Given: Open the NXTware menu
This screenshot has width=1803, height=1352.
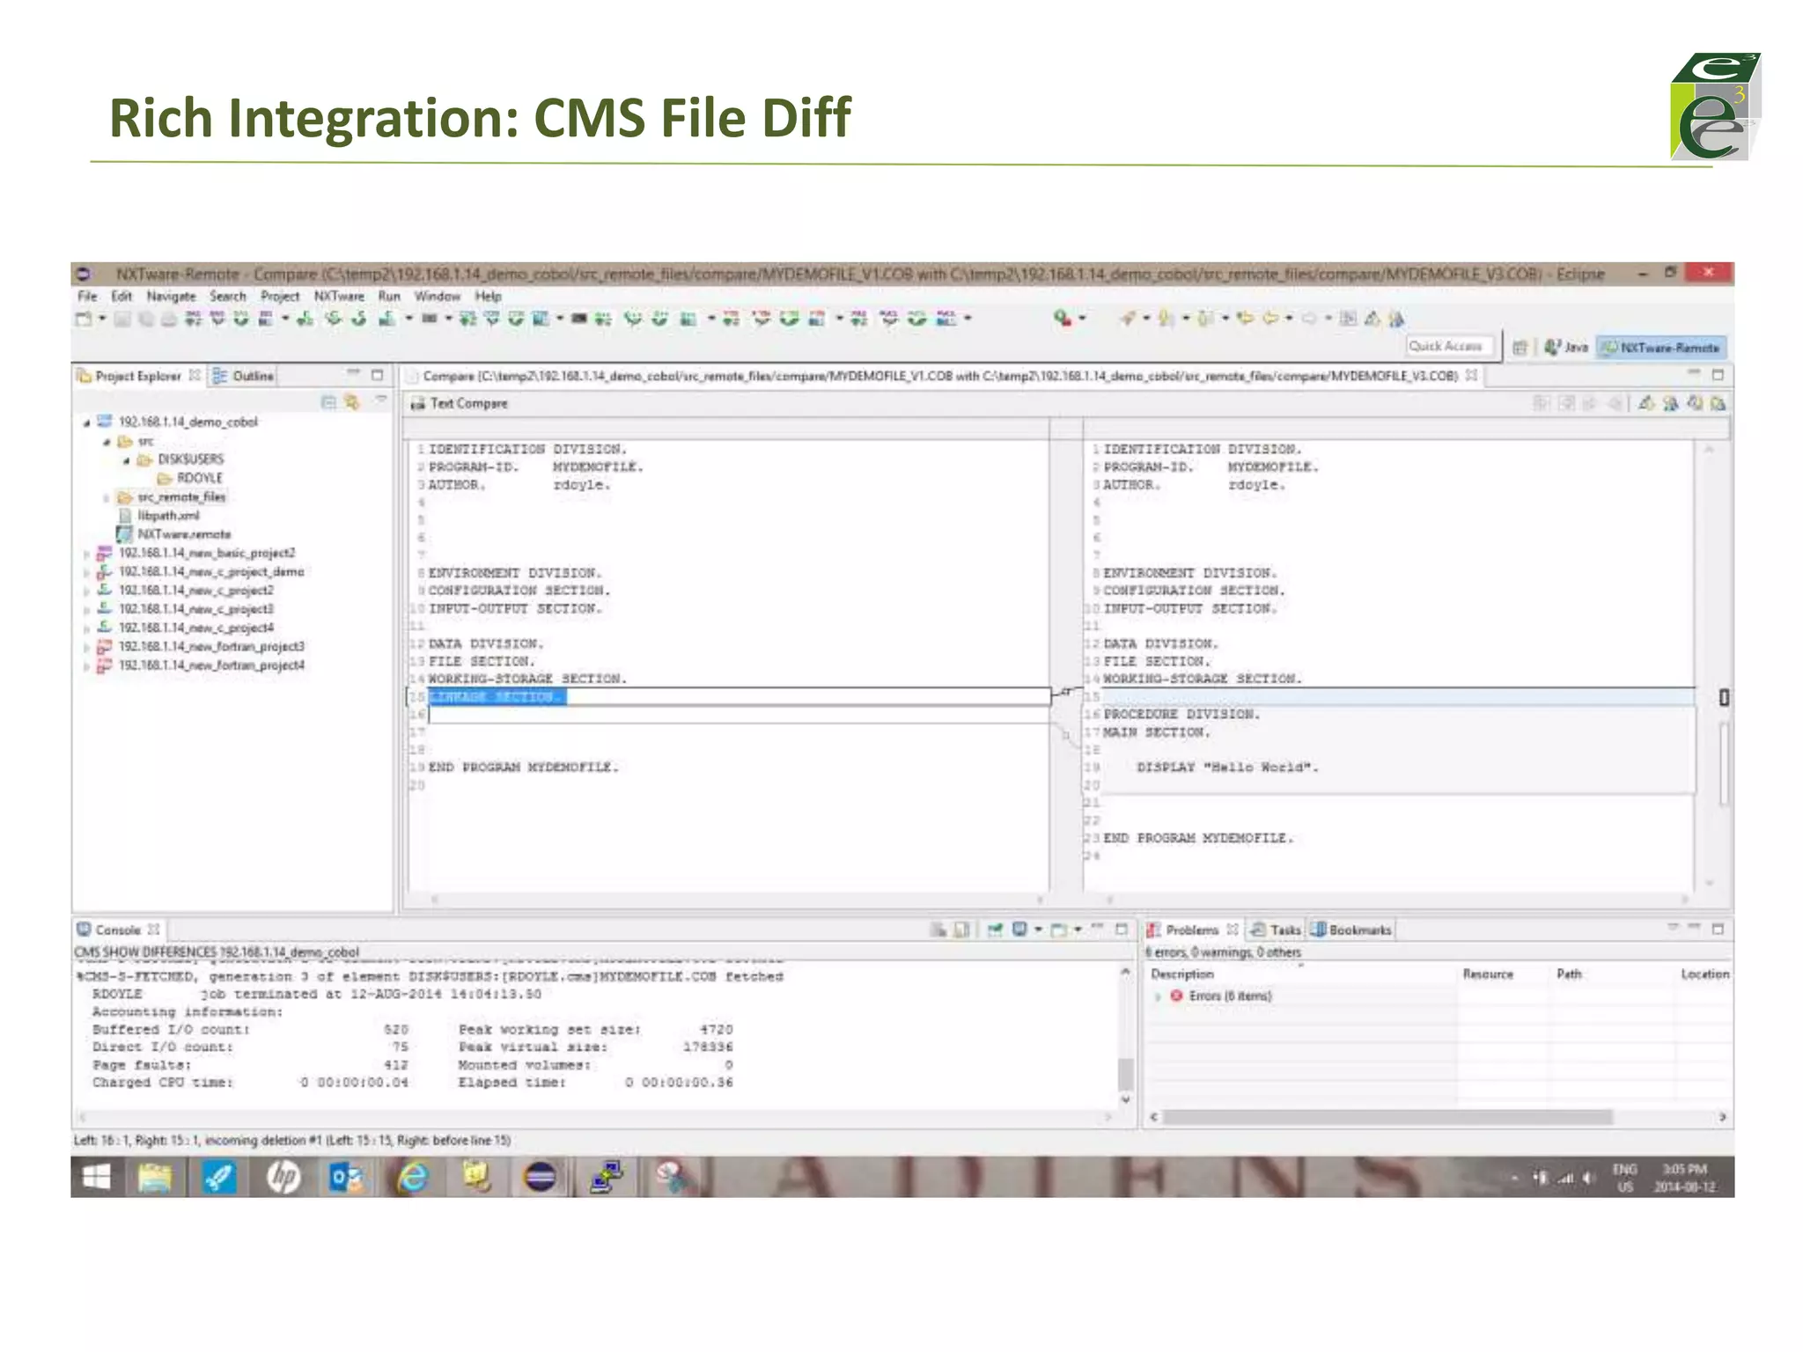Looking at the screenshot, I should [x=339, y=297].
